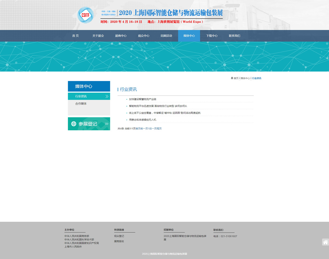Select 同期活动 in the top navigation
The height and width of the screenshot is (259, 329).
tap(166, 36)
